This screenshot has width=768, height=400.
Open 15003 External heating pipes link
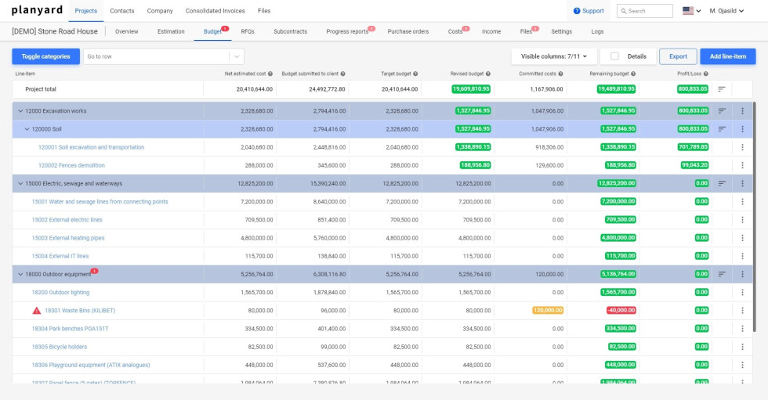[x=67, y=238]
